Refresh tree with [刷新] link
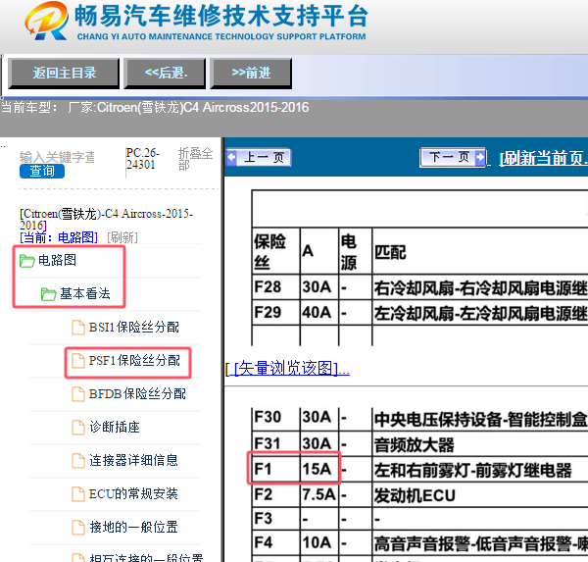Image resolution: width=588 pixels, height=562 pixels. point(122,237)
